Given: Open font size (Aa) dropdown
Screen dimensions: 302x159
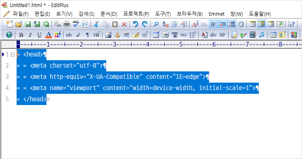Looking at the screenshot, I should (195, 24).
